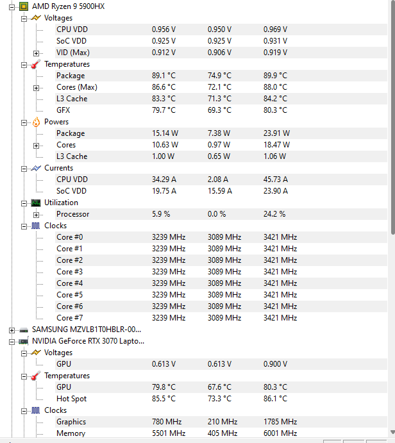The width and height of the screenshot is (395, 443).
Task: Collapse the AMD Ryzen 9 5900HX node
Action: 12,7
